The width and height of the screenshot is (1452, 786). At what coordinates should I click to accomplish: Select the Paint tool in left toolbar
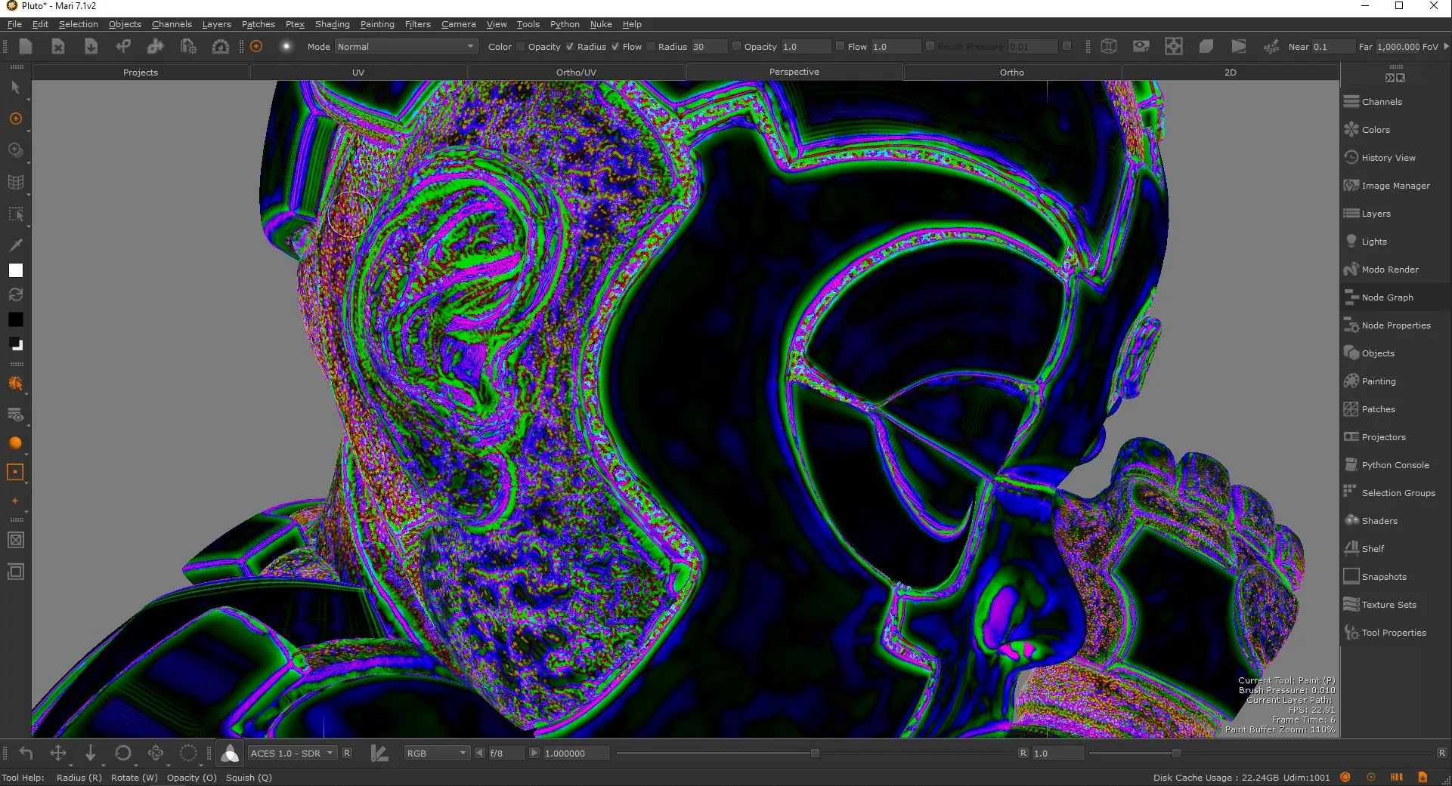(x=15, y=119)
